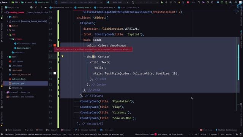243x137 pixels.
Task: Open the Logcat tool window
Action: 52,130
